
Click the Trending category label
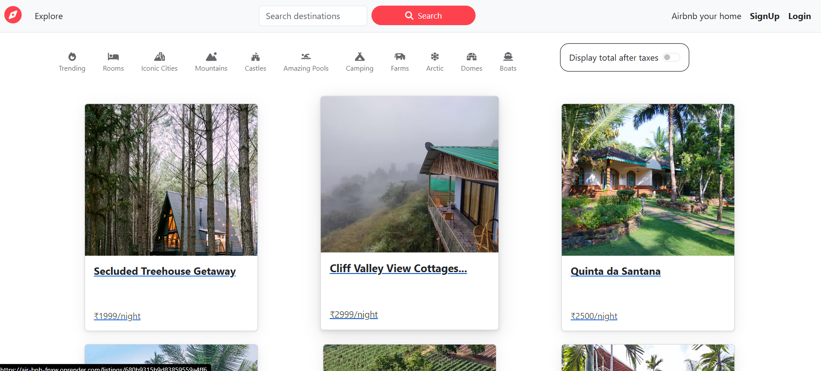click(x=72, y=68)
